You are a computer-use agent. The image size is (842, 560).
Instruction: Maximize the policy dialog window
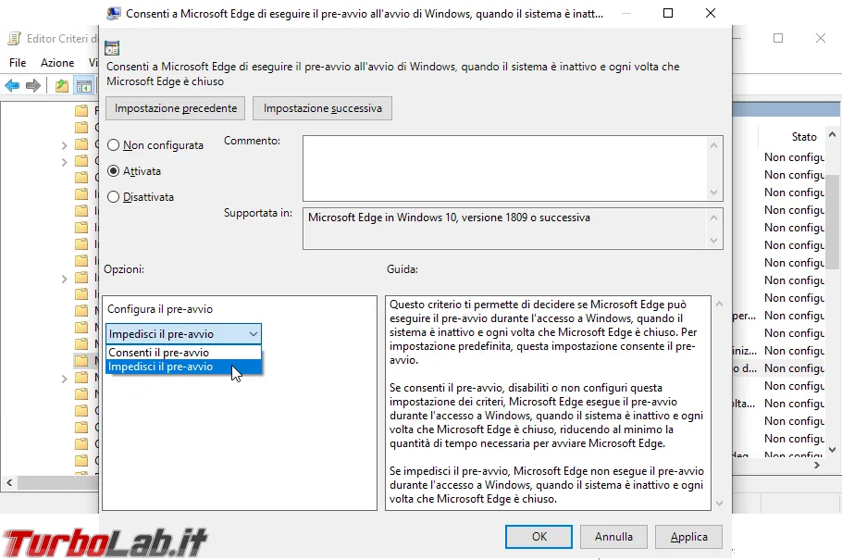(668, 13)
